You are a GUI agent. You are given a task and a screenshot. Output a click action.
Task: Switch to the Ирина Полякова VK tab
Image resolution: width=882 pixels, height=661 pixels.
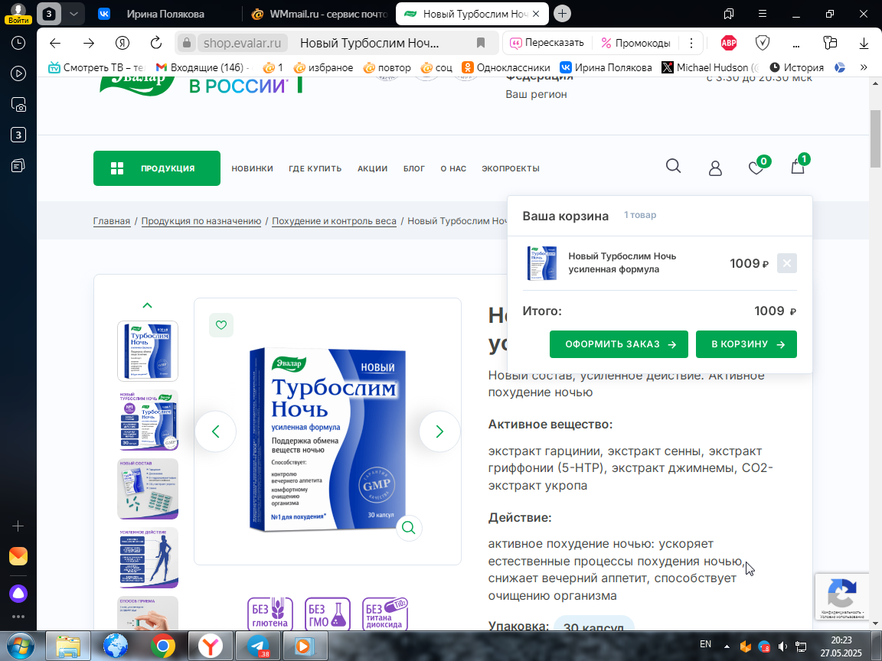pyautogui.click(x=166, y=14)
